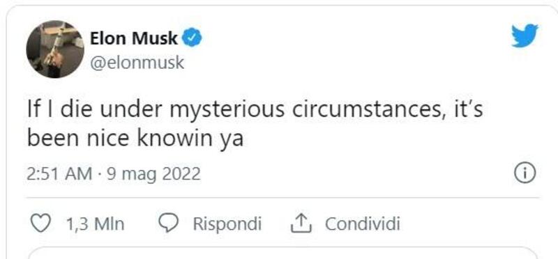Image resolution: width=558 pixels, height=259 pixels.
Task: Select the Rispondi reply label
Action: pos(227,224)
